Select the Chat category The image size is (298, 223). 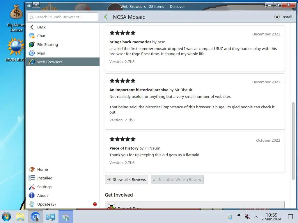coord(63,36)
